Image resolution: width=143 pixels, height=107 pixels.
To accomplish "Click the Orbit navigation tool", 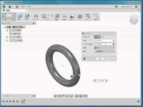I will (56, 96).
